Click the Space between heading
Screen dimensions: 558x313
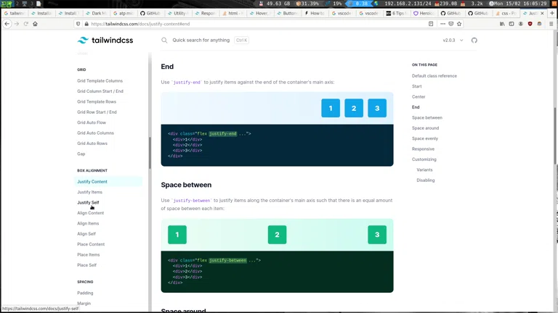(x=186, y=185)
